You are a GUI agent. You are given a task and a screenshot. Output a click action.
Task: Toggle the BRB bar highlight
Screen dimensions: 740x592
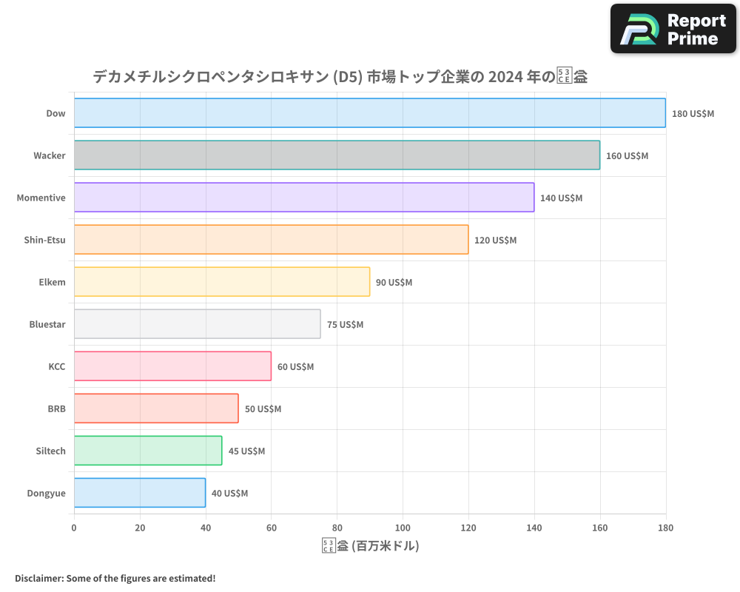(x=155, y=408)
